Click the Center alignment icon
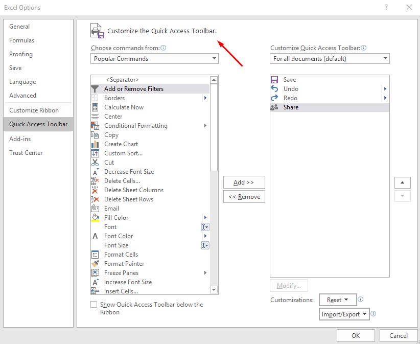 tap(95, 117)
